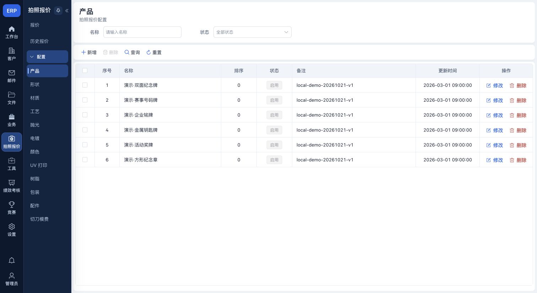This screenshot has width=537, height=293.
Task: Collapse sidebar with double-chevron icon
Action: coord(67,11)
